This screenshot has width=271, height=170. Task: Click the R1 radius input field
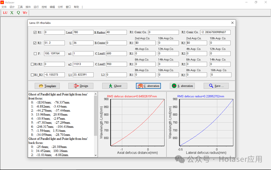55,32
